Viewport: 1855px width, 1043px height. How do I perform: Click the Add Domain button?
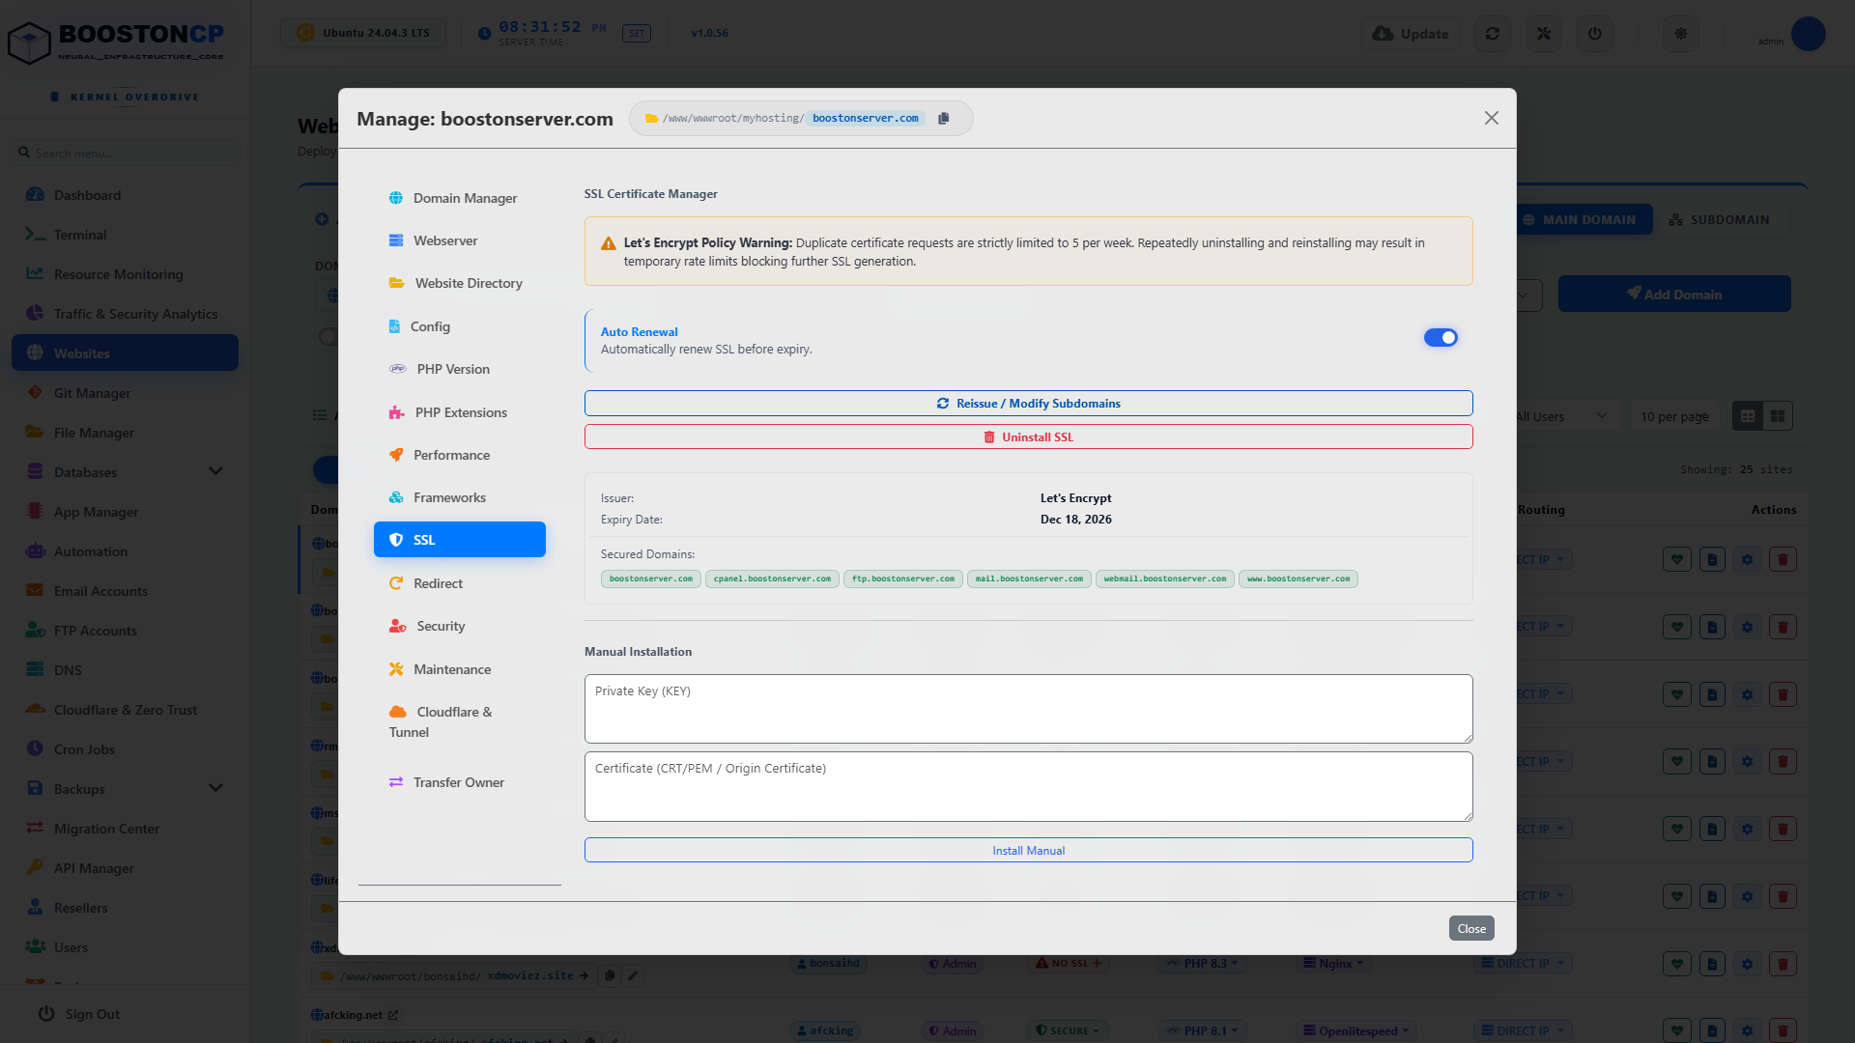[1674, 295]
